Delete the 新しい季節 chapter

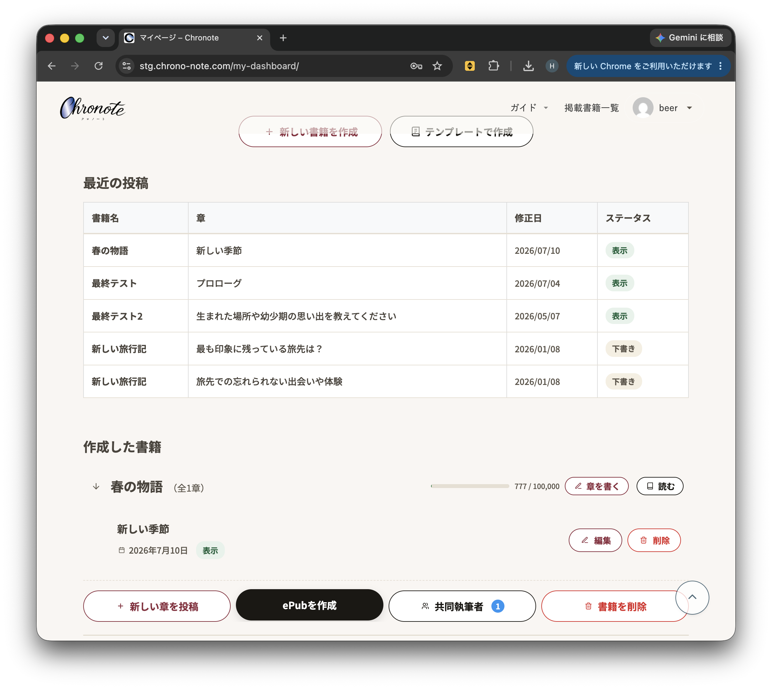click(654, 540)
